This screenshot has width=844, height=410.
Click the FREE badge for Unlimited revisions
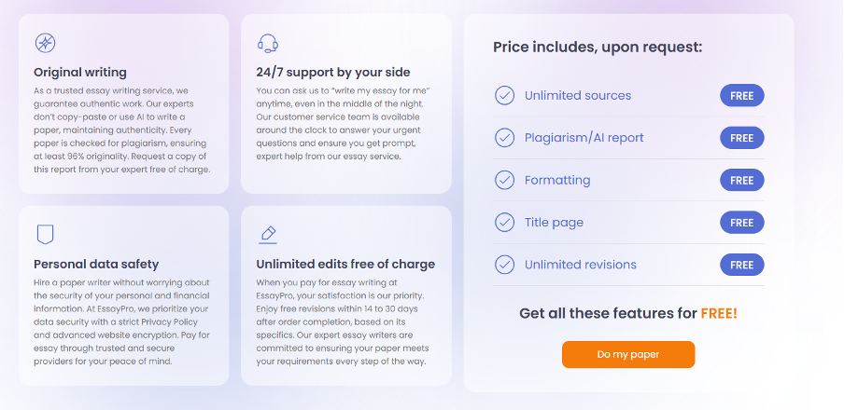[x=742, y=265]
